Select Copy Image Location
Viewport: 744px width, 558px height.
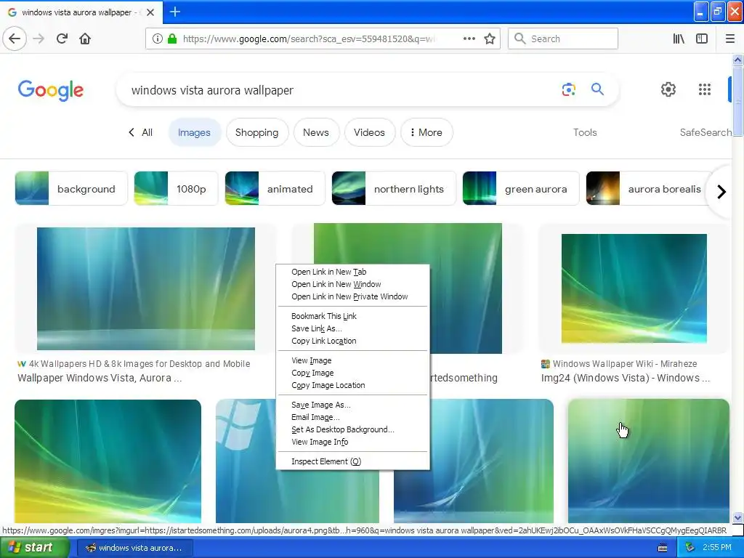point(352,385)
